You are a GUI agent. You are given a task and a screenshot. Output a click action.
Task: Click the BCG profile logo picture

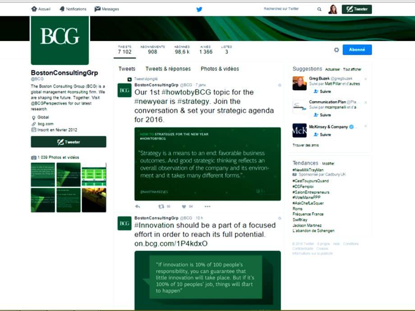pyautogui.click(x=60, y=40)
